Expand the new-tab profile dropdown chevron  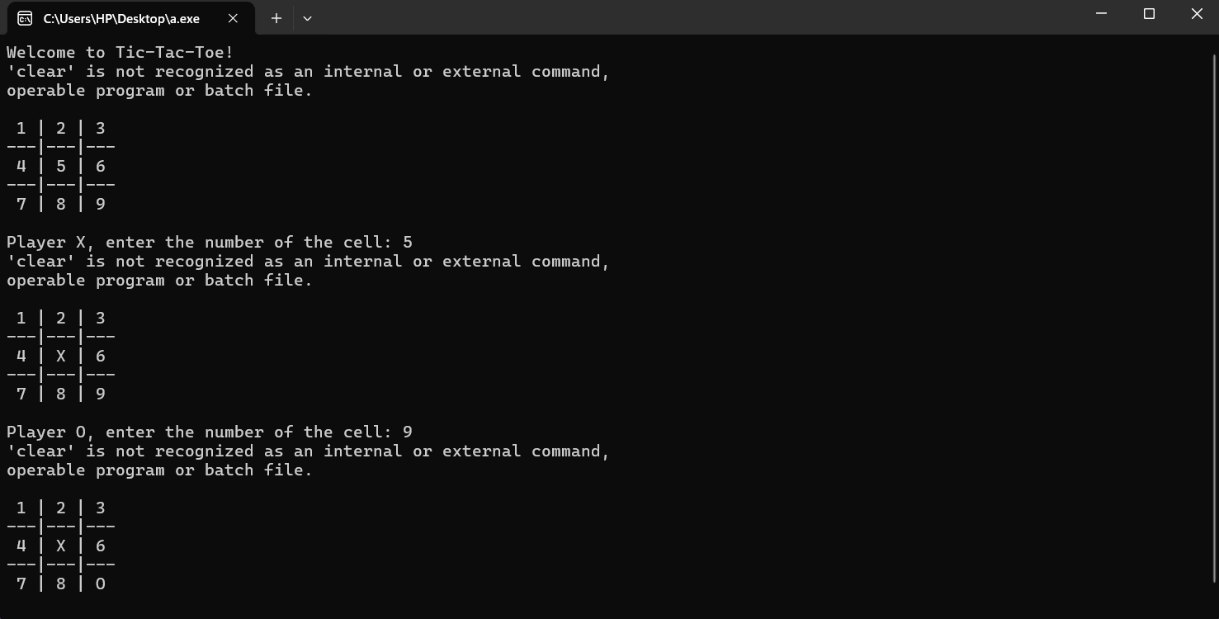[x=307, y=18]
